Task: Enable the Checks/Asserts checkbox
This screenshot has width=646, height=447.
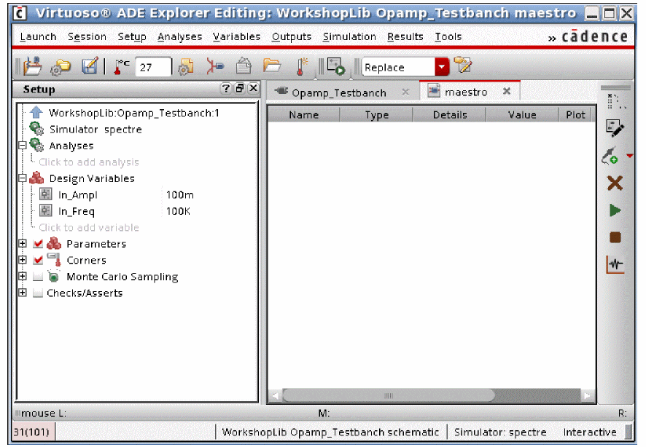Action: tap(38, 293)
